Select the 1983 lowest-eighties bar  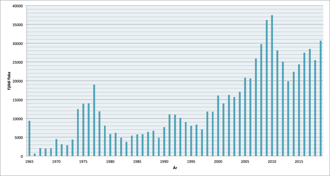(x=126, y=149)
